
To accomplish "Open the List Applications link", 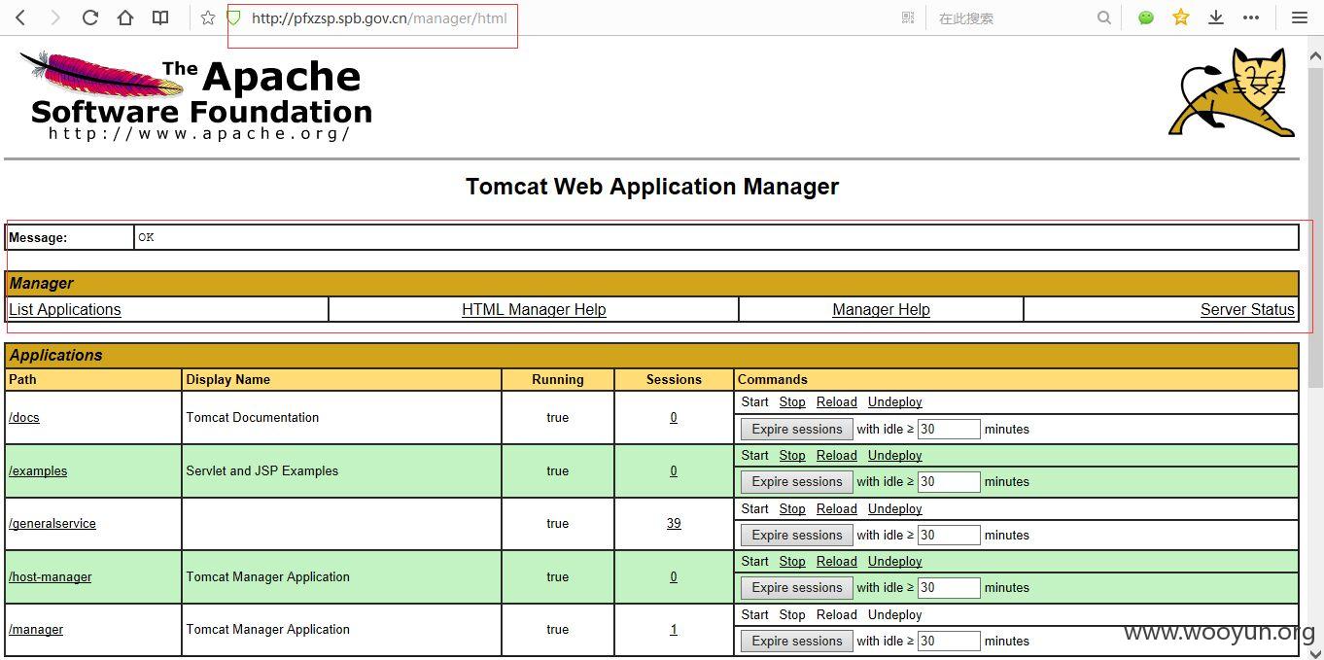I will 65,309.
